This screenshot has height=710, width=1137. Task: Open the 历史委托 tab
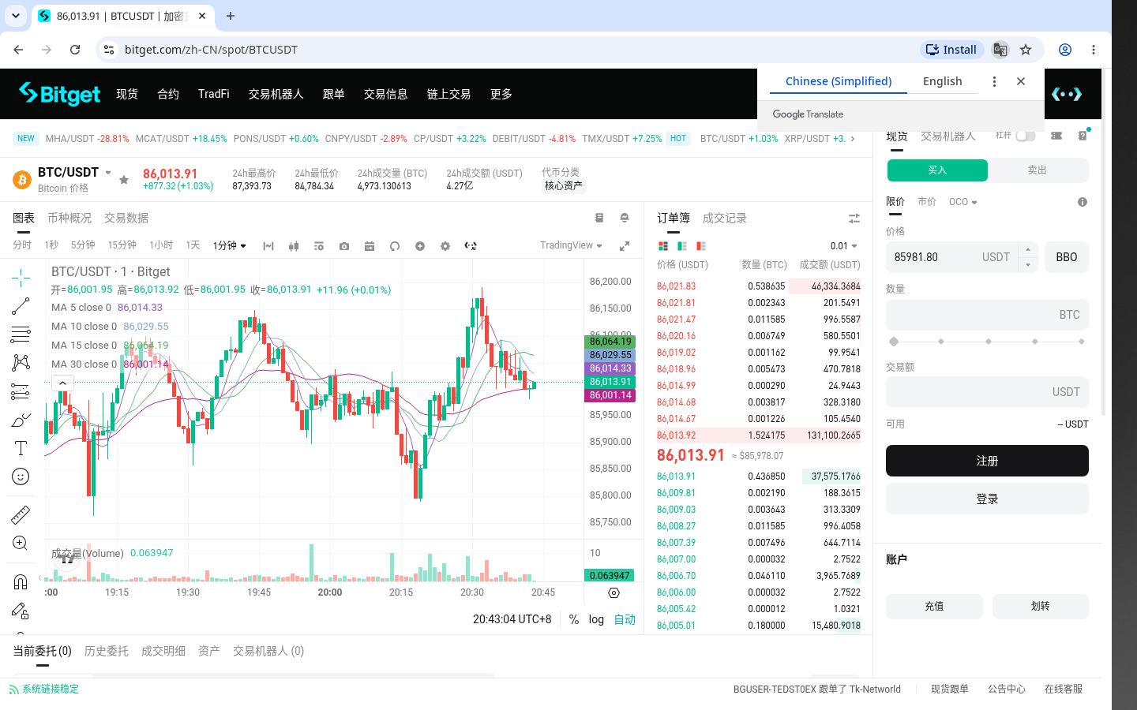point(107,651)
